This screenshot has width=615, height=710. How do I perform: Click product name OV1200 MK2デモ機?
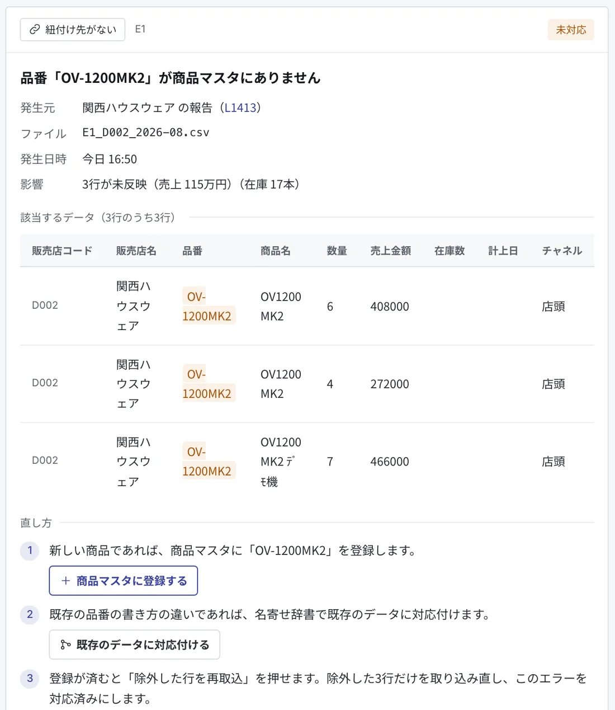click(x=281, y=462)
